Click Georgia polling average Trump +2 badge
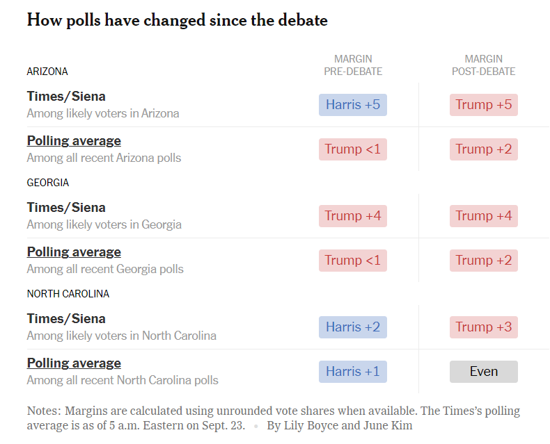550x444 pixels. [x=483, y=261]
